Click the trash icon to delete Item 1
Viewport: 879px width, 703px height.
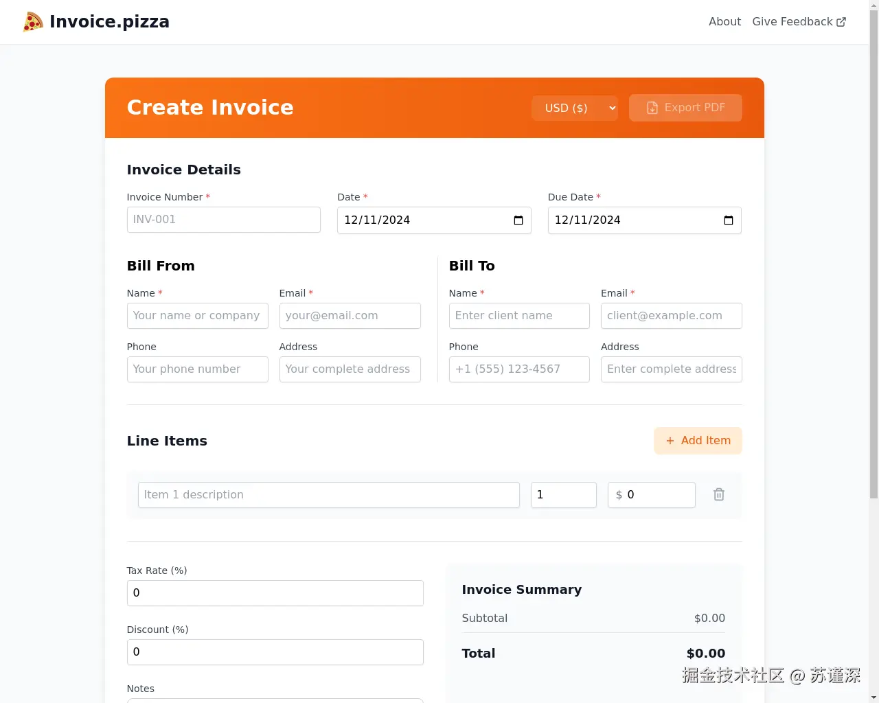(x=719, y=494)
